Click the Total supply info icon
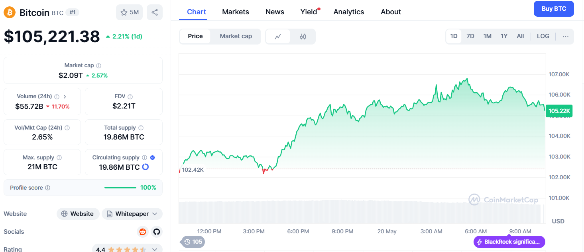The width and height of the screenshot is (584, 252). click(141, 128)
